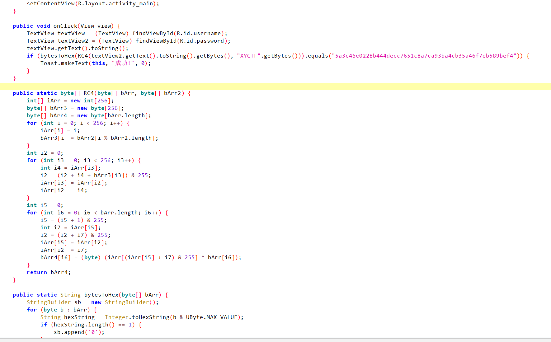Select the onClick method name
The image size is (551, 342).
(x=65, y=26)
